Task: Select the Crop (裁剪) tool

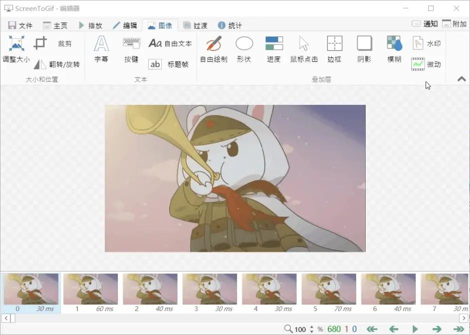Action: (x=53, y=43)
